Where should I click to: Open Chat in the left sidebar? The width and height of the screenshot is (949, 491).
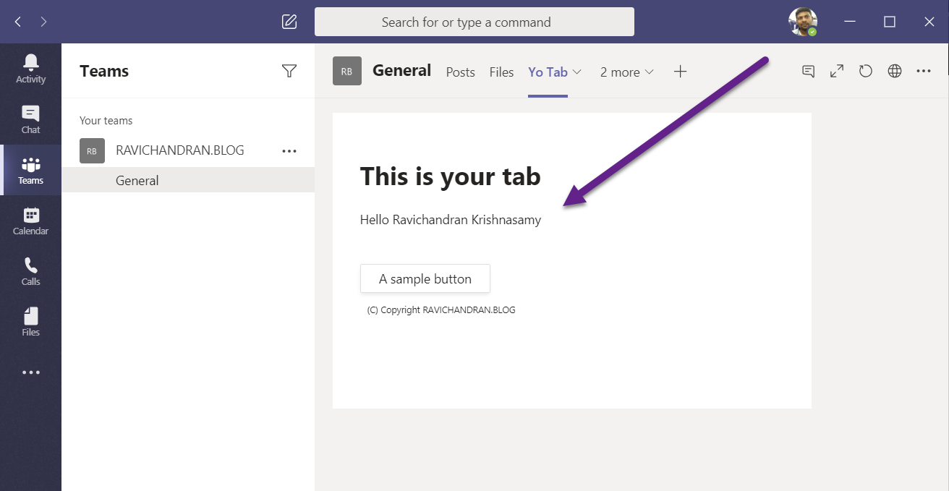pos(30,119)
